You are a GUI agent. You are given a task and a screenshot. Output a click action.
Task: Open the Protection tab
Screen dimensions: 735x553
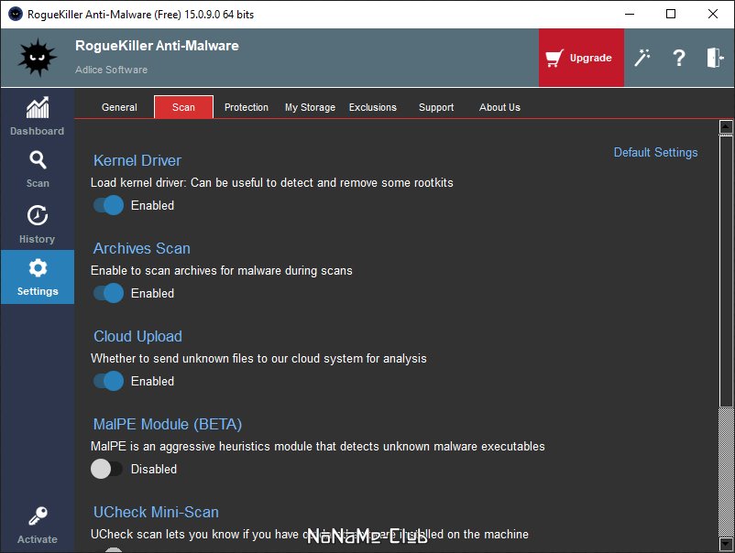[247, 107]
